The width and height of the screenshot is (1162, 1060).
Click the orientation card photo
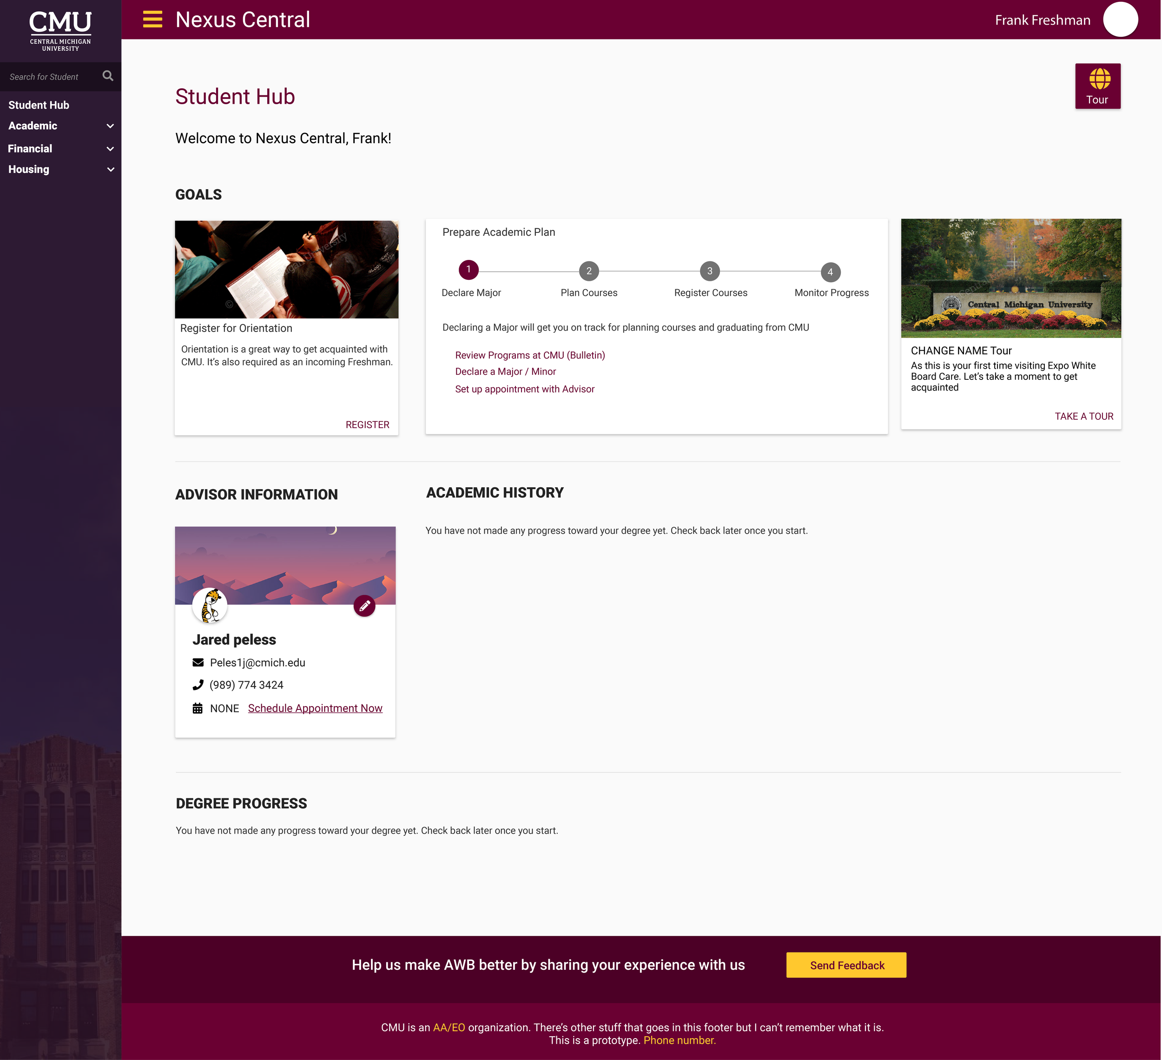(x=286, y=269)
